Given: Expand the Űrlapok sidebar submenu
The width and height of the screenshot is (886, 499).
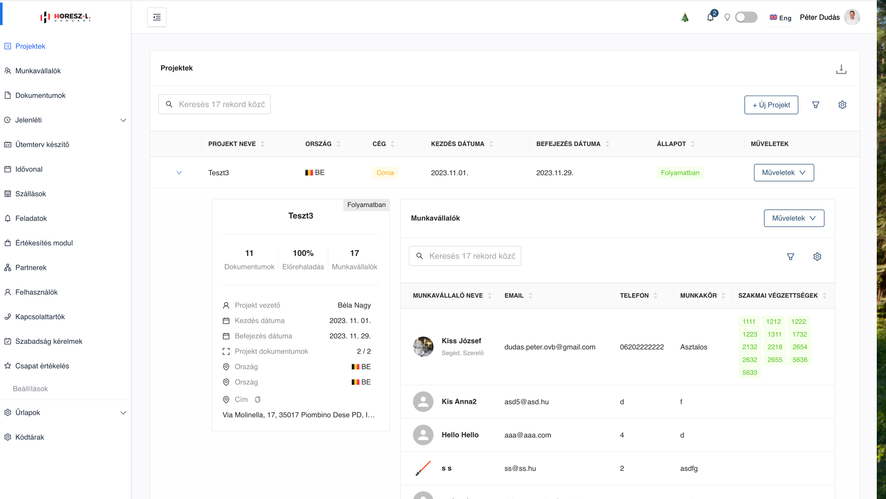Looking at the screenshot, I should [x=123, y=413].
